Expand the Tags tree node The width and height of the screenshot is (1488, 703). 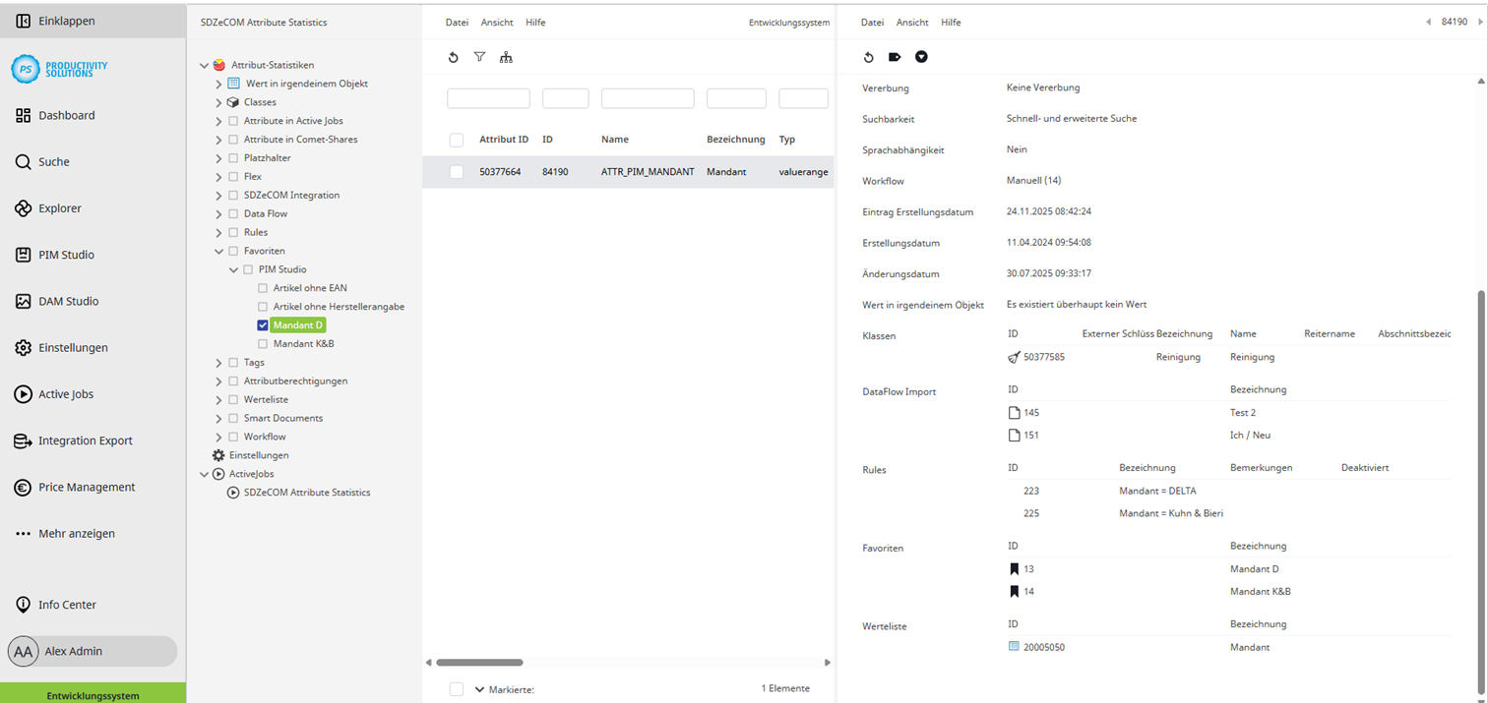click(217, 362)
